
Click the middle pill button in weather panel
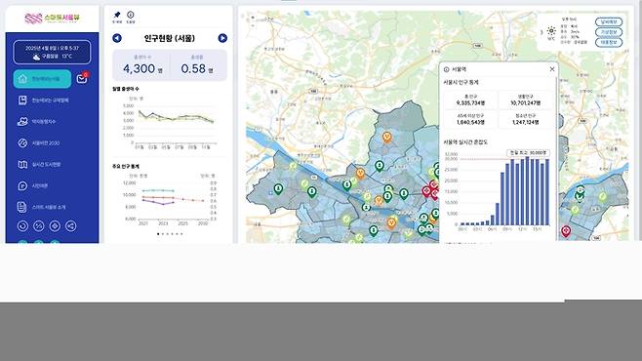(x=609, y=32)
